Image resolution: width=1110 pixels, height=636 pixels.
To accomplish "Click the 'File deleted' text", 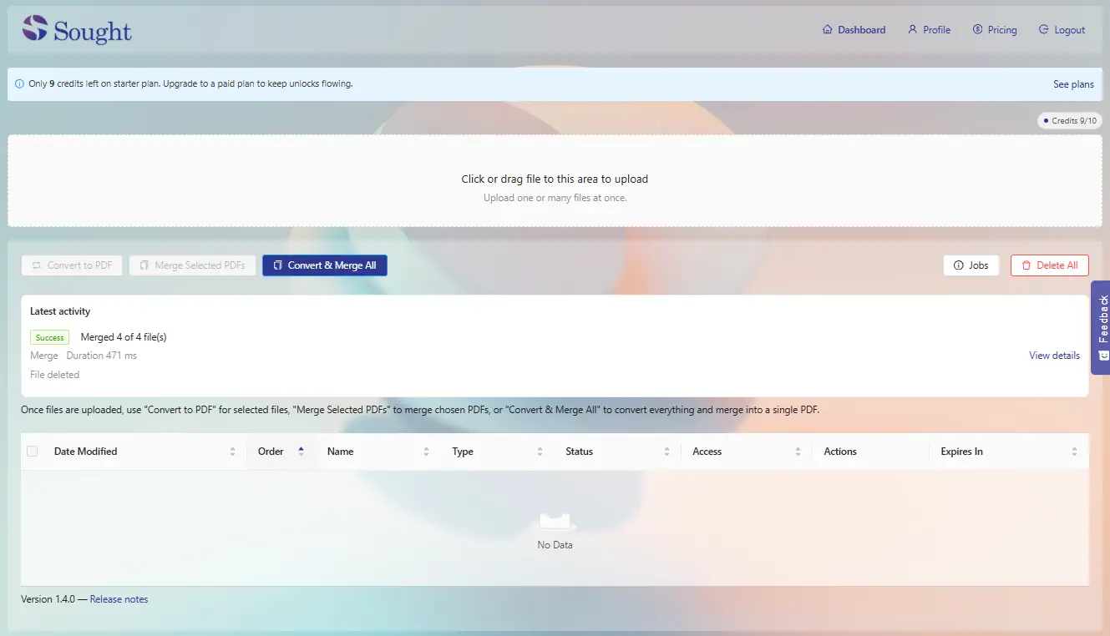I will click(x=55, y=375).
